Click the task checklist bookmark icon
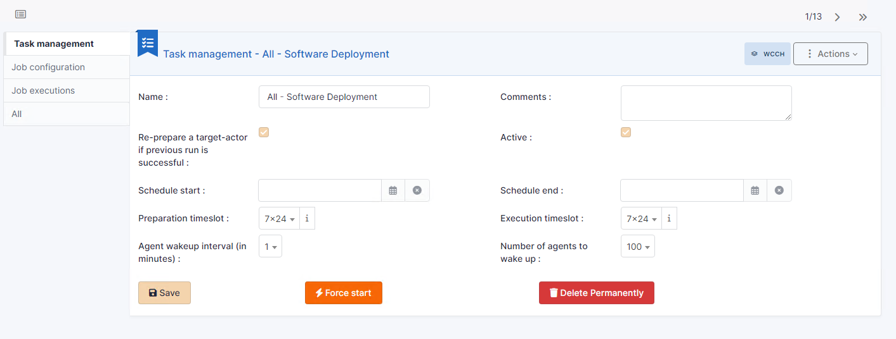896x339 pixels. (x=148, y=43)
